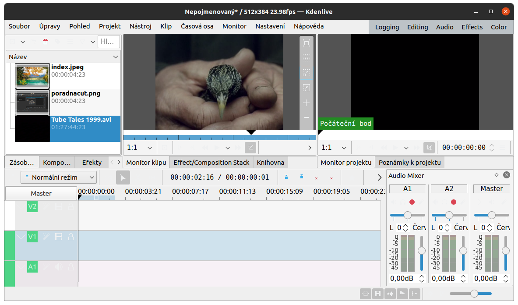The height and width of the screenshot is (305, 518).
Task: Switch to the Efekty tab
Action: (92, 163)
